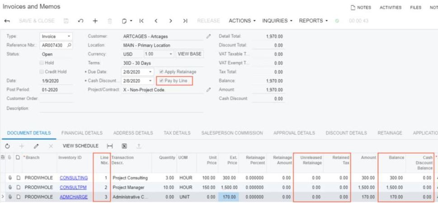Click the Customer Order input field
This screenshot has height=203, width=438.
point(56,99)
